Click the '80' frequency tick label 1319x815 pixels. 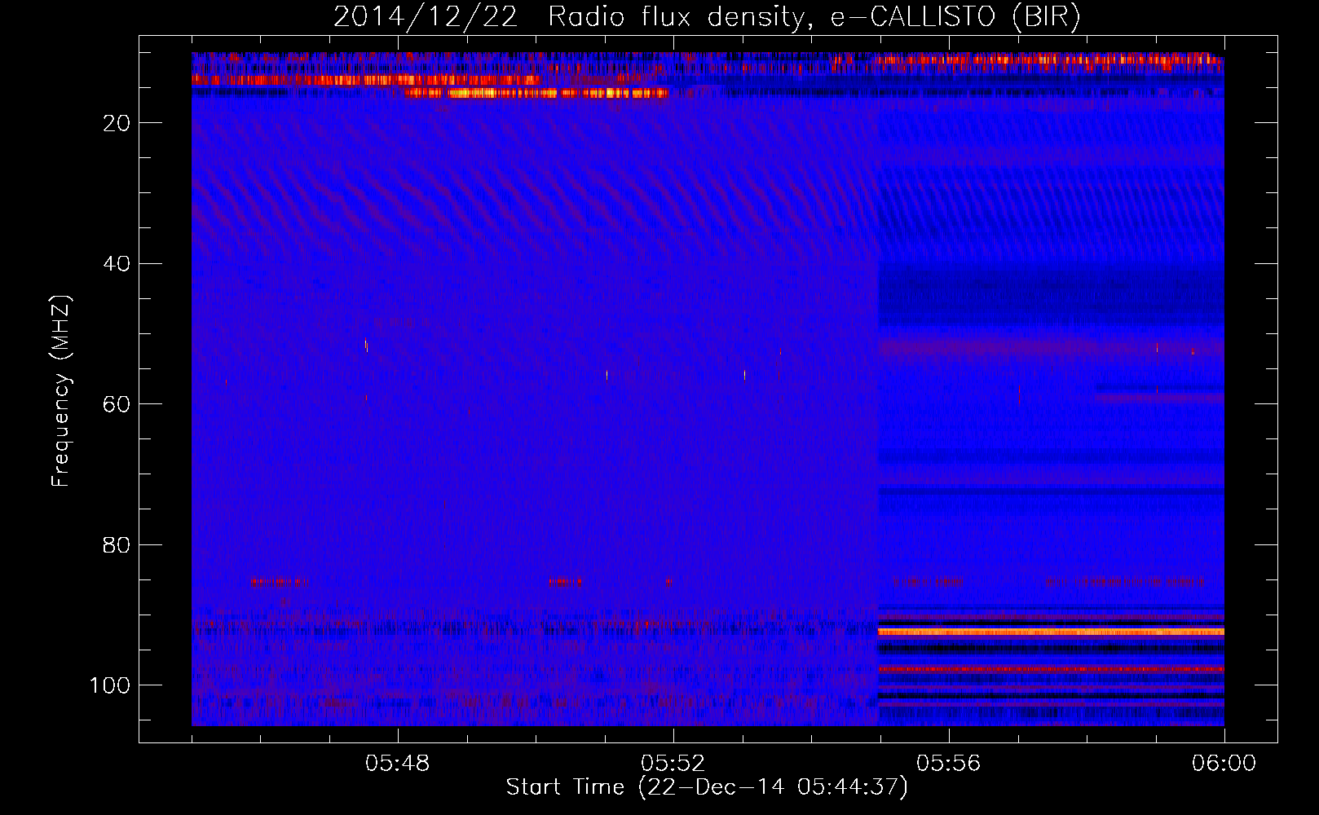tap(117, 544)
